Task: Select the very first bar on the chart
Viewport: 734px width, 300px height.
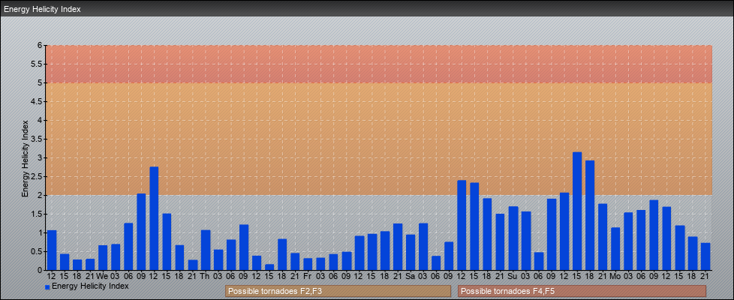Action: pyautogui.click(x=52, y=250)
